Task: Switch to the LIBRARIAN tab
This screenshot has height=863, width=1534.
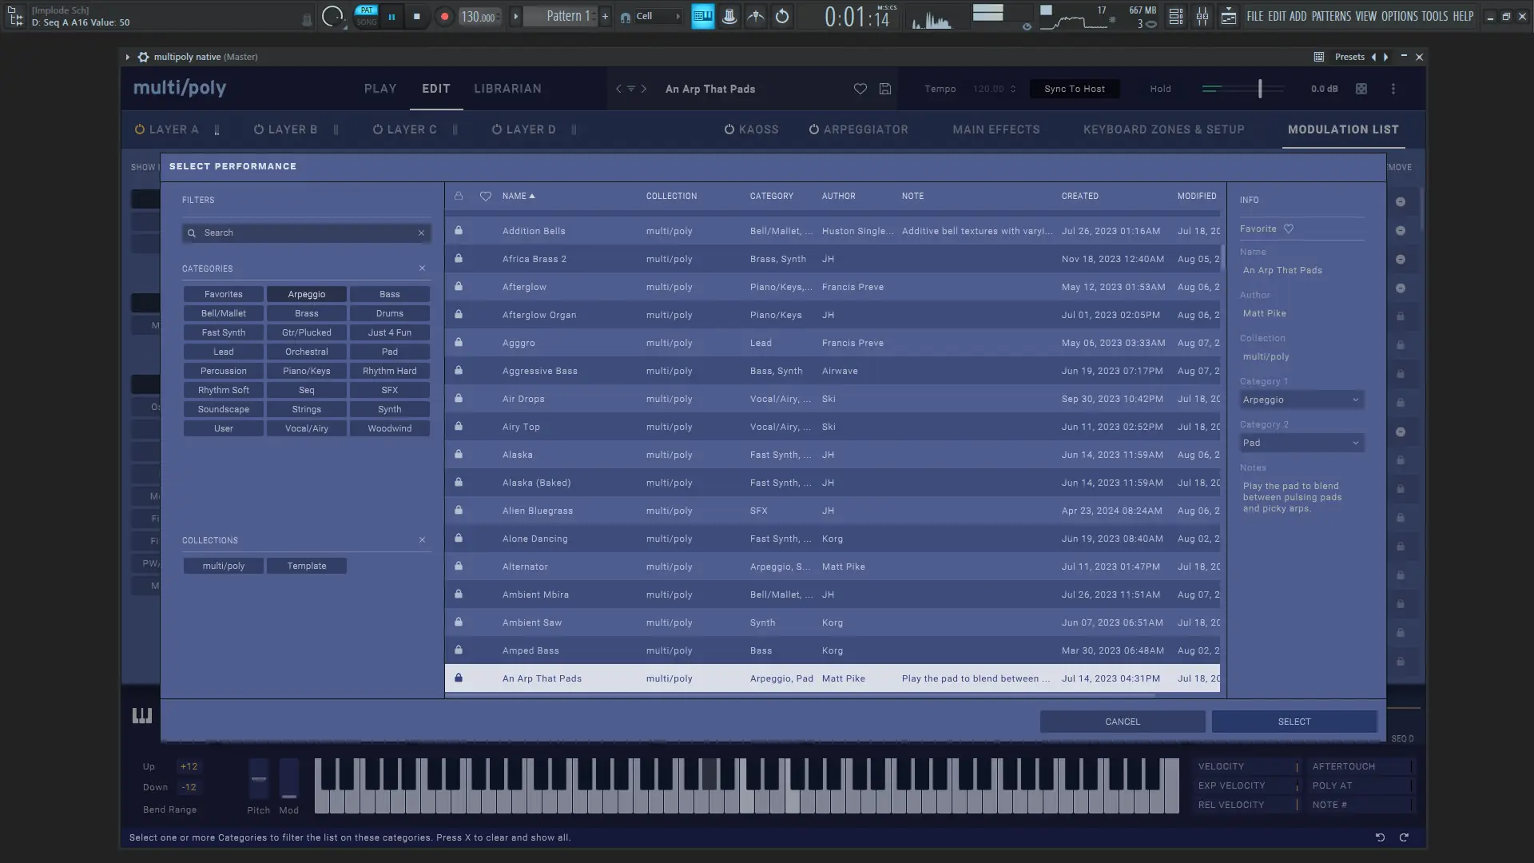Action: point(507,89)
